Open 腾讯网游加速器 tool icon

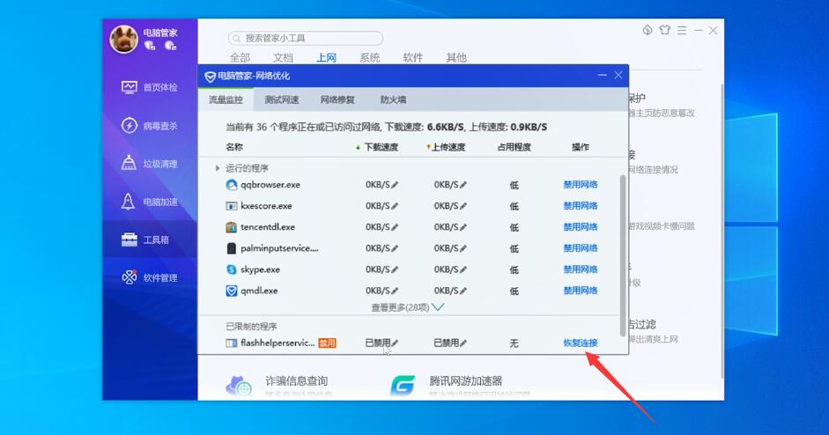click(x=403, y=386)
